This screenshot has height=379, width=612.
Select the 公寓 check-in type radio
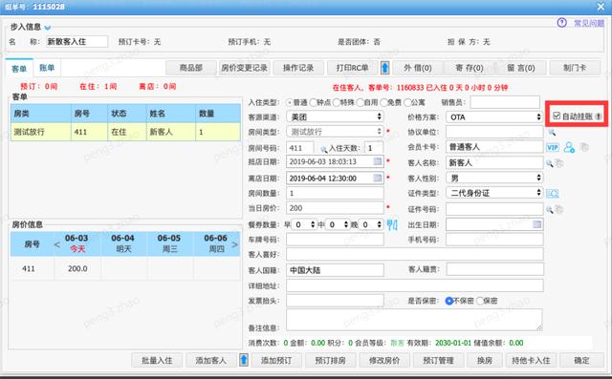(407, 103)
